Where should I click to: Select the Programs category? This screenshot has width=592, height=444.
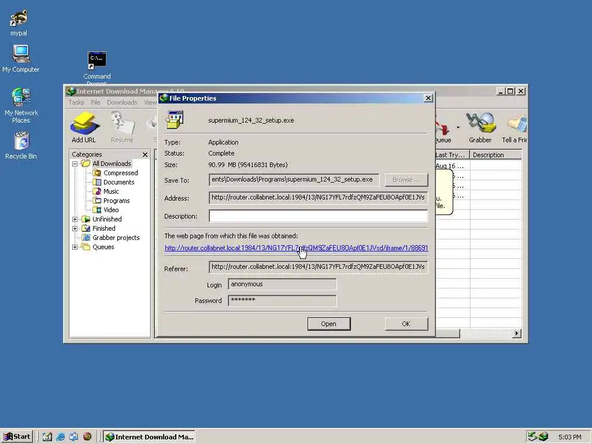(112, 201)
